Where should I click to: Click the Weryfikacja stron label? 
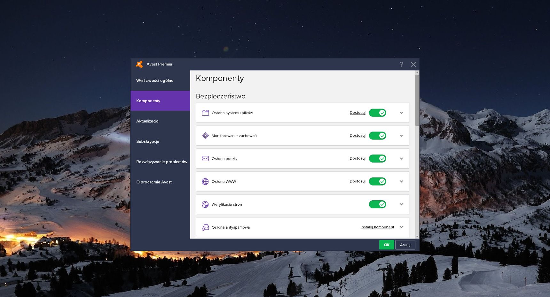(227, 204)
